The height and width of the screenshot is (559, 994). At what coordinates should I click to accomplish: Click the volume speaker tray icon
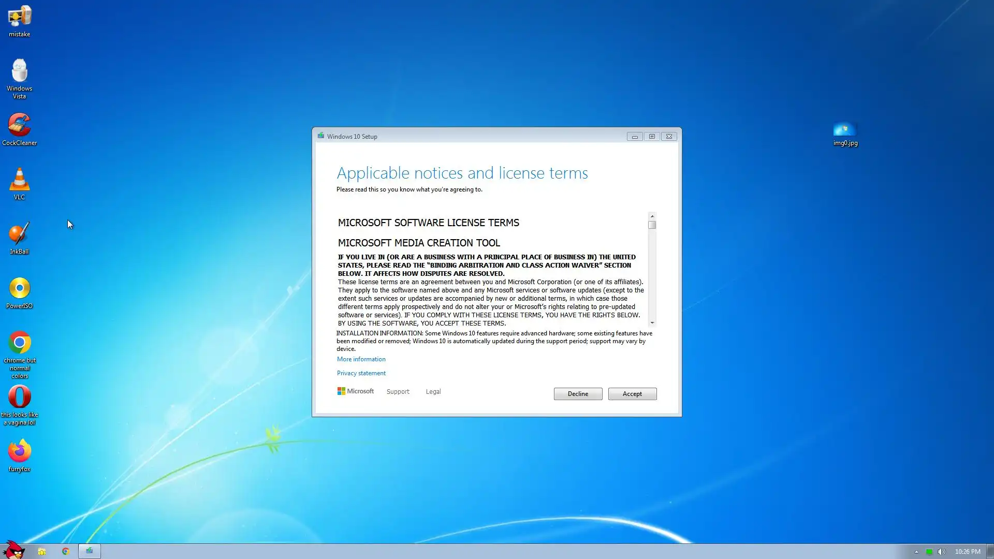[x=942, y=552]
